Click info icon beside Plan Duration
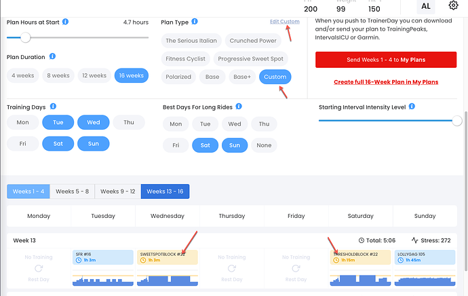This screenshot has height=296, width=468. pos(52,56)
